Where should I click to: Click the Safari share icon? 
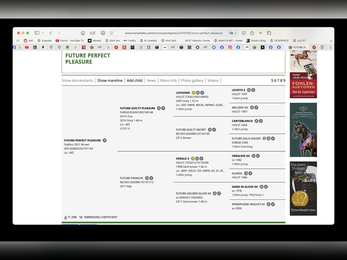252,33
